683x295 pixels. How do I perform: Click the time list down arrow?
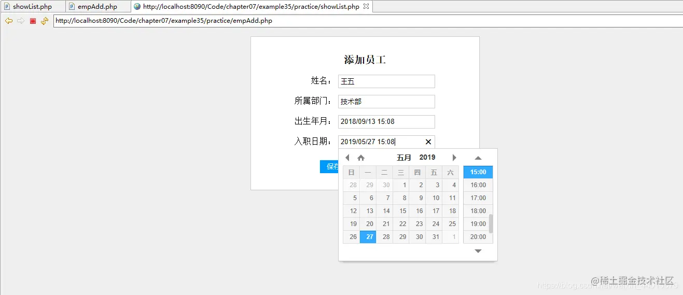click(x=478, y=251)
